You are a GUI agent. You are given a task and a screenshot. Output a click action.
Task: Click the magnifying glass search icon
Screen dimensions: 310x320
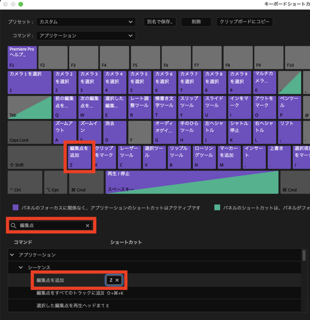13,226
